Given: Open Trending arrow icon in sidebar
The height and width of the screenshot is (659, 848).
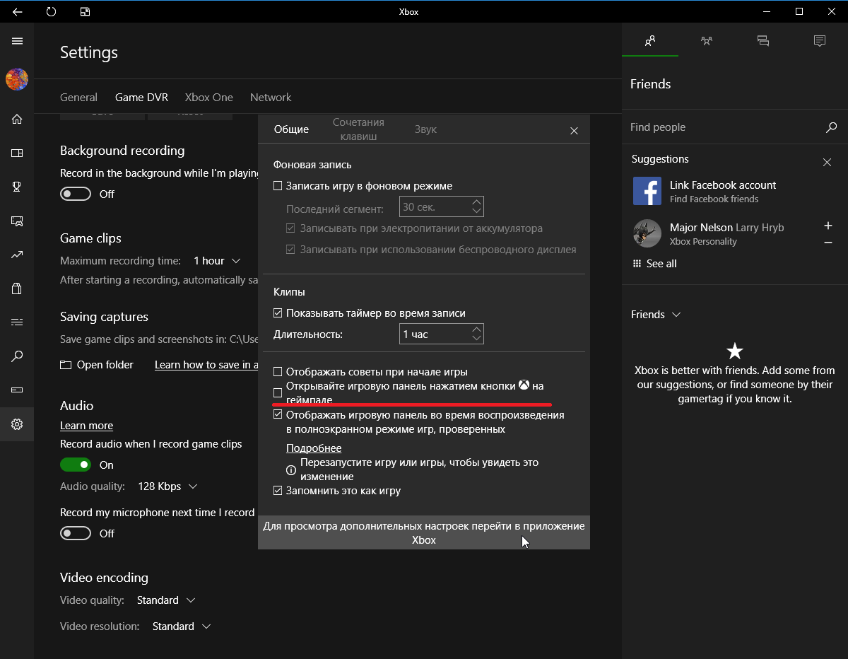Looking at the screenshot, I should click(17, 255).
